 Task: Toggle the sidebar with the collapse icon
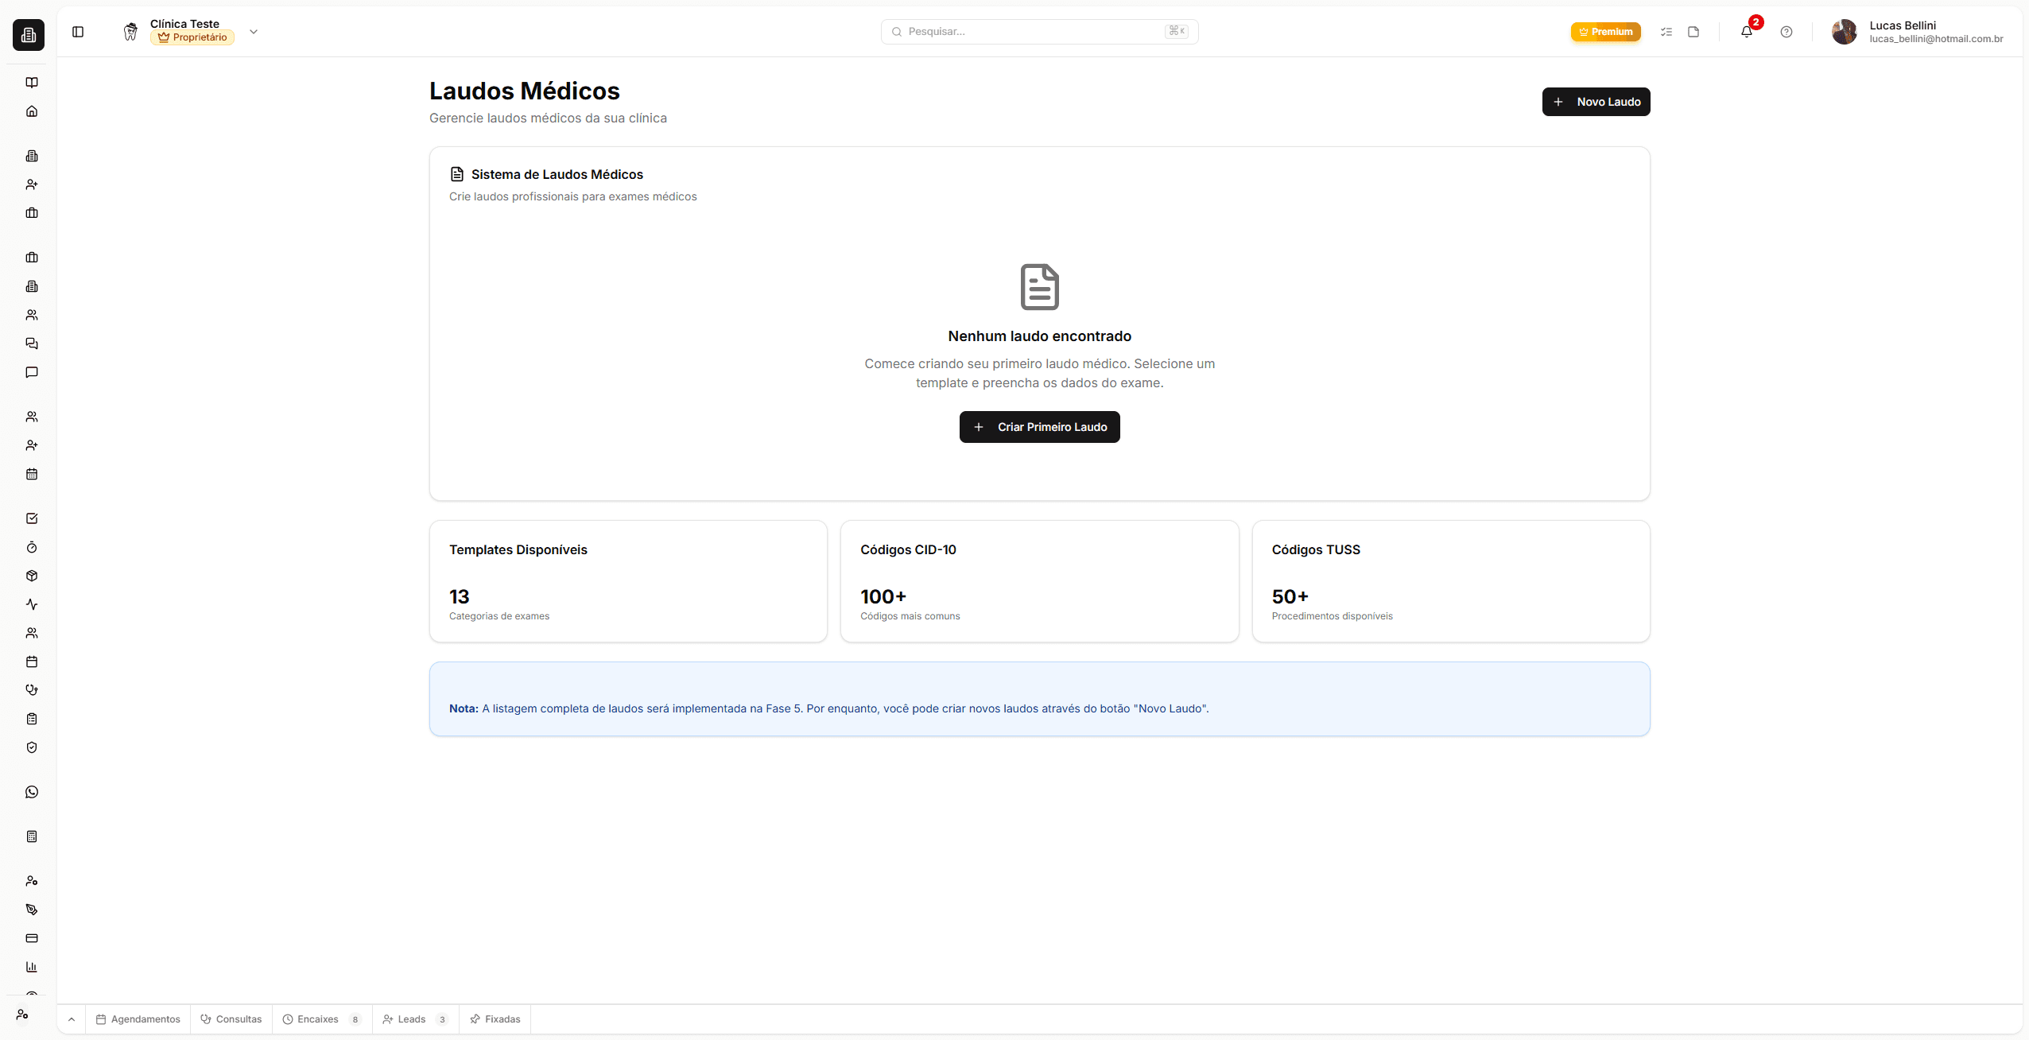point(78,32)
